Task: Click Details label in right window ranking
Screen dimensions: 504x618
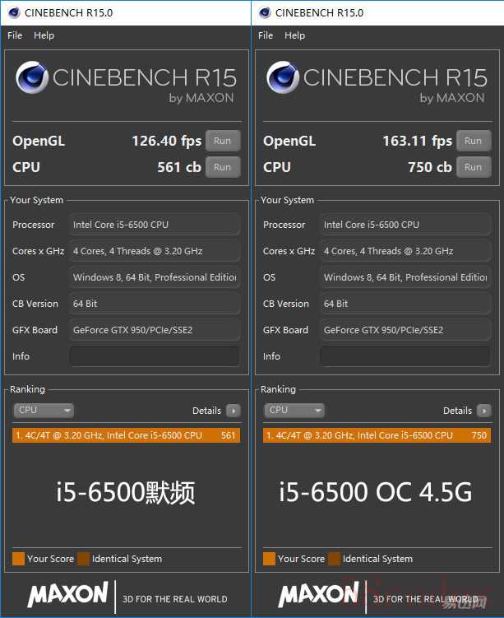Action: (457, 411)
